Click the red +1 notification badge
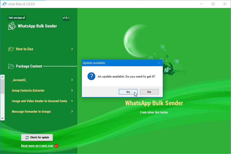231x154 pixels. [x=56, y=146]
